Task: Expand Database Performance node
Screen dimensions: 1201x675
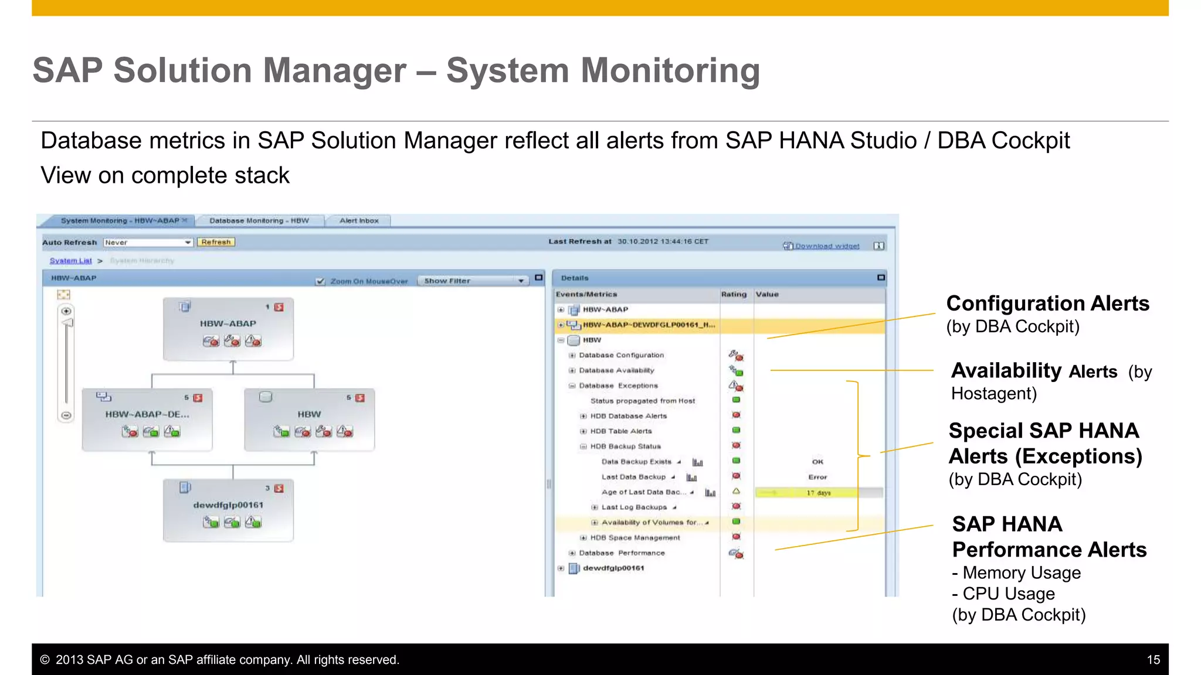Action: coord(572,553)
